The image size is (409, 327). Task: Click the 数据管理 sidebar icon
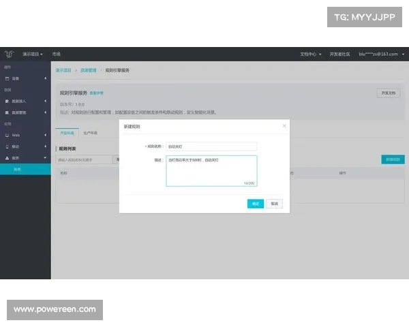(7, 112)
